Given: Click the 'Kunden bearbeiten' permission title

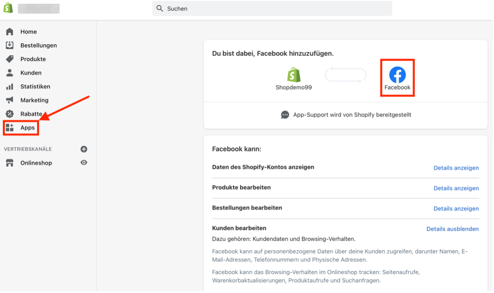Looking at the screenshot, I should coord(239,228).
